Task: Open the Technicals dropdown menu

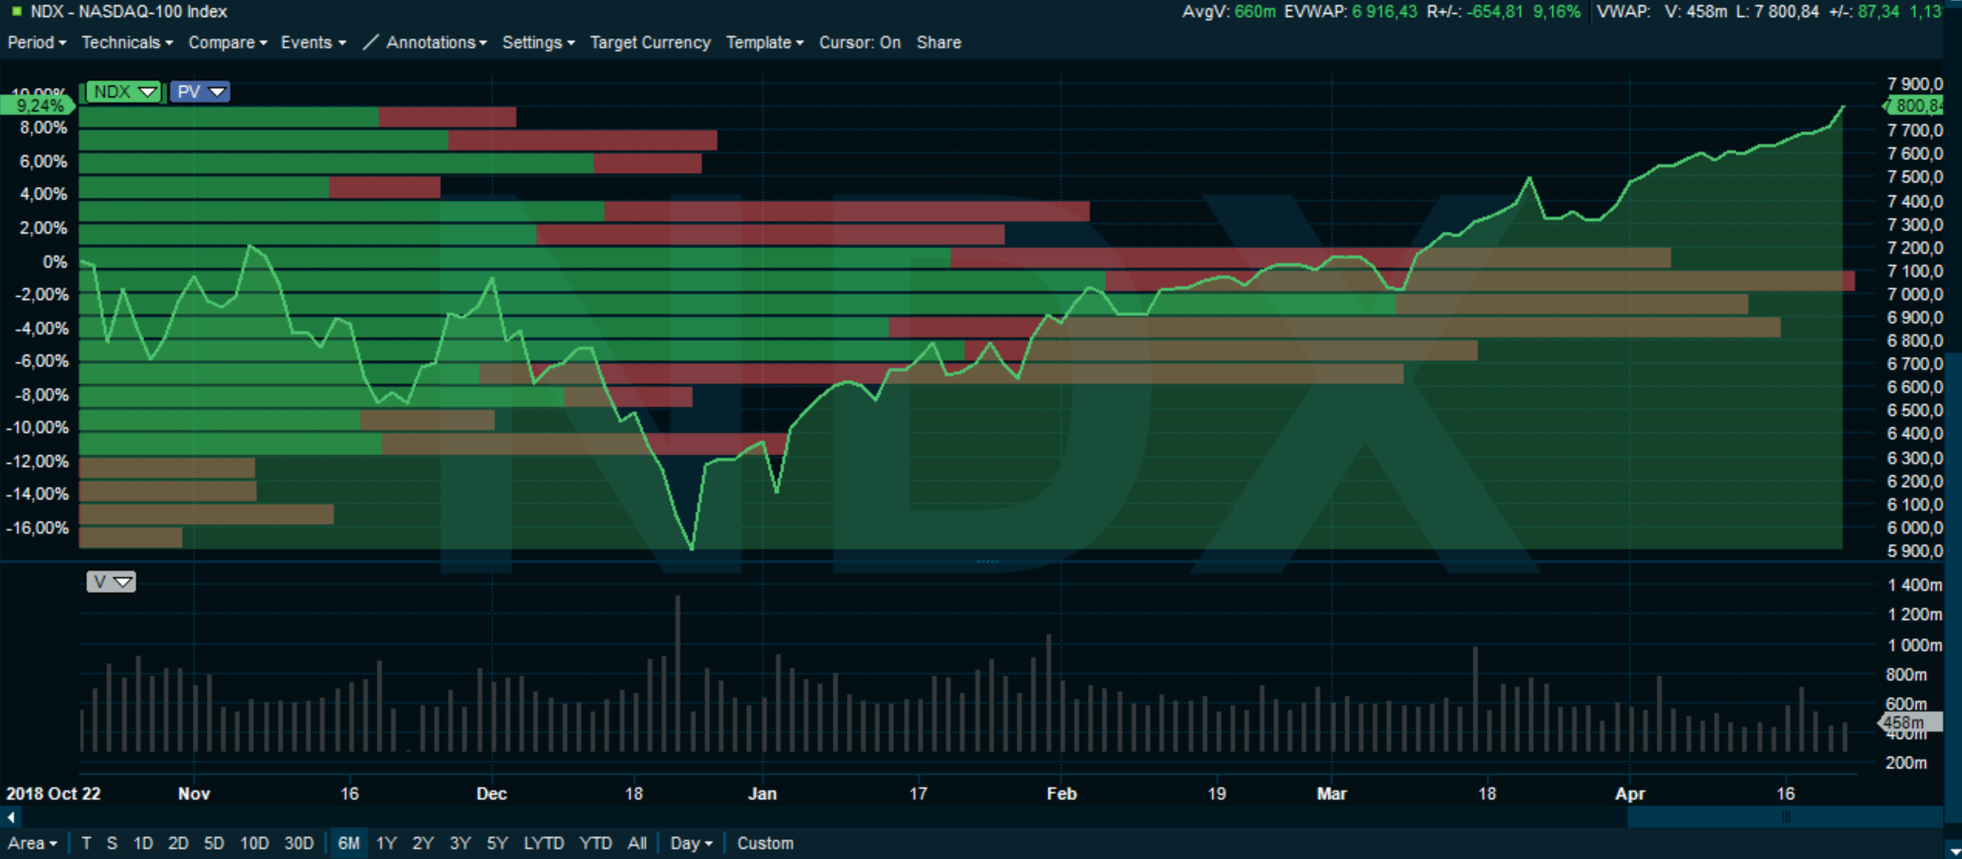Action: click(x=127, y=43)
